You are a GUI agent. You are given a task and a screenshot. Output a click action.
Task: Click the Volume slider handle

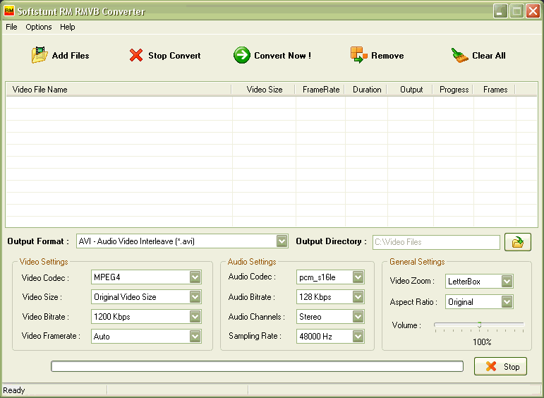click(x=480, y=325)
